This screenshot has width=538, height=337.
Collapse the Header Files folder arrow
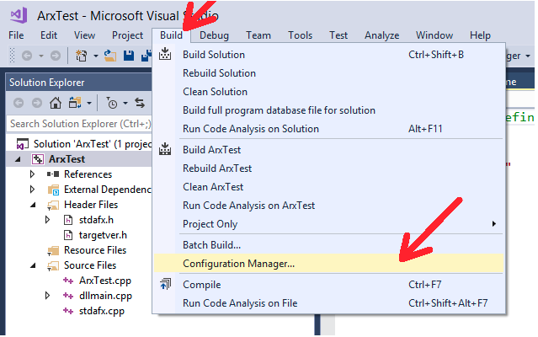click(34, 205)
